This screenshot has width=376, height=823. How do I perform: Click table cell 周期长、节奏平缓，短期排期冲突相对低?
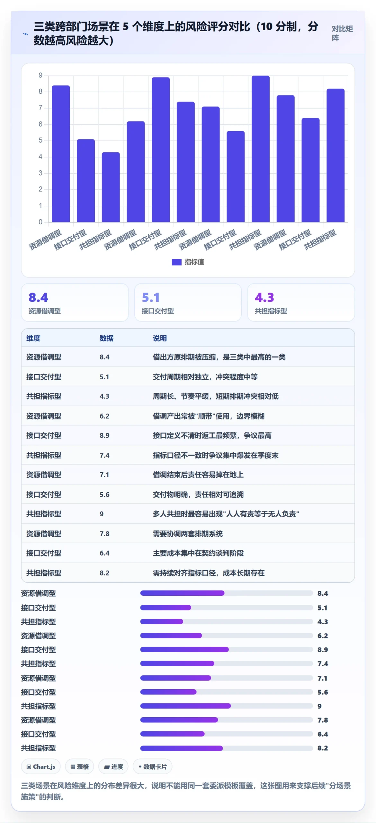click(x=216, y=396)
